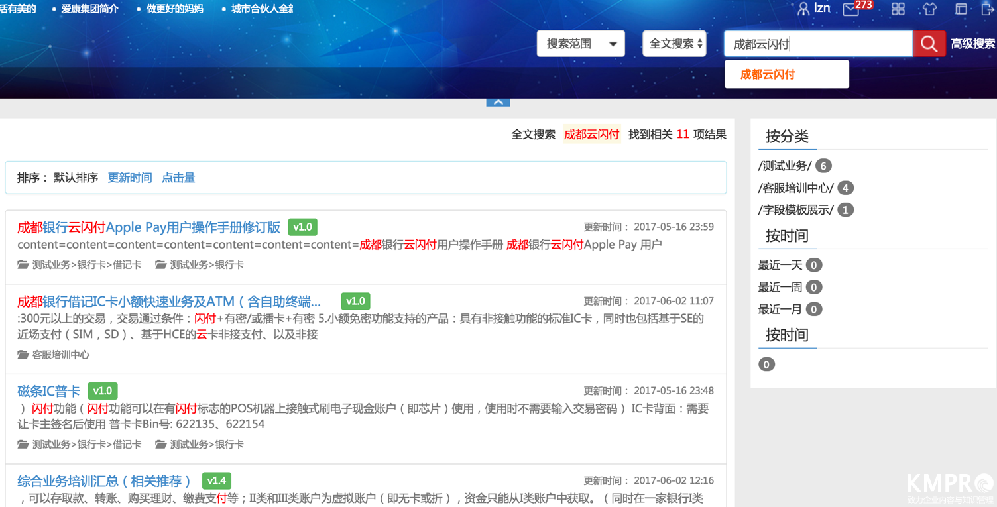Click the highlighted 成都云闪付 keyword in results header
The image size is (997, 507).
click(x=591, y=135)
